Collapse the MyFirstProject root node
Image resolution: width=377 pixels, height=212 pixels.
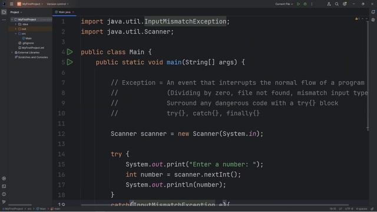click(x=12, y=19)
